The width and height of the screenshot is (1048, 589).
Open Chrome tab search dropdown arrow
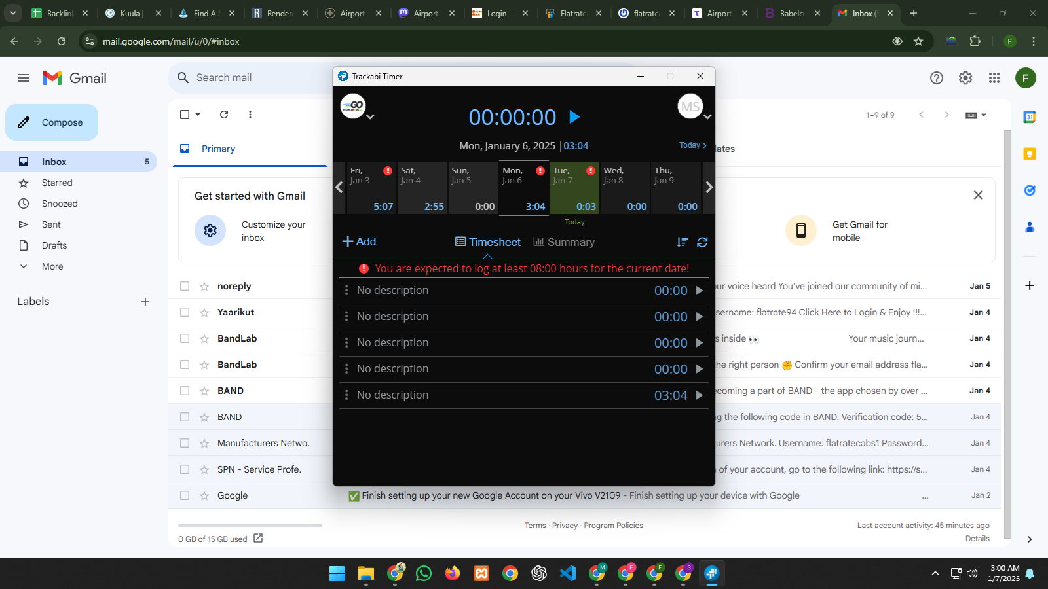point(13,13)
